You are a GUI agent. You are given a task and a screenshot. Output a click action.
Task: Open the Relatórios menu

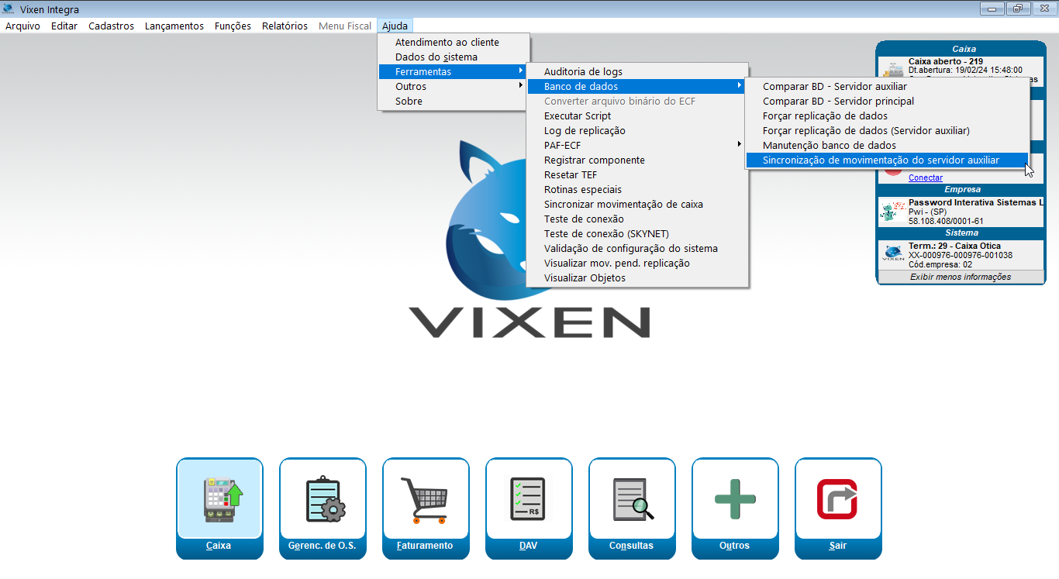285,26
